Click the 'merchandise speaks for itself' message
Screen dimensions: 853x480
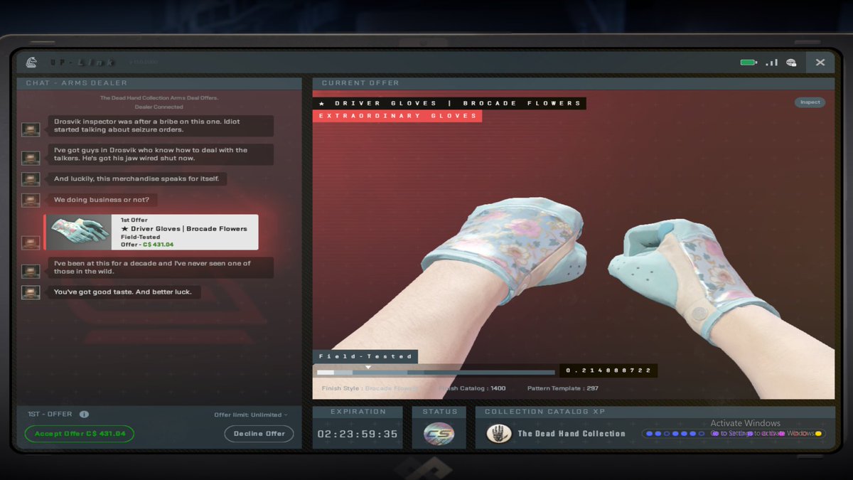[137, 178]
